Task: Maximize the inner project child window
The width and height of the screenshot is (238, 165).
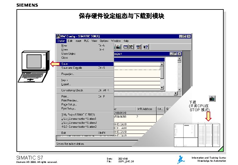Action: pos(175,54)
